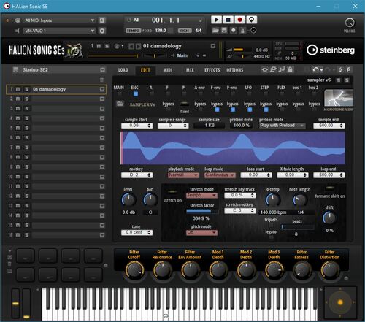Load previous program with left arrow
Viewport: 365px width, 322px height.
click(x=131, y=46)
